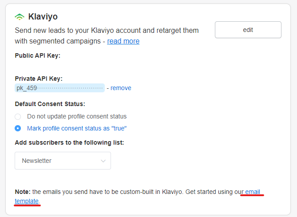The width and height of the screenshot is (297, 217).
Task: Select the unchecked consent status radio button
Action: (x=18, y=116)
